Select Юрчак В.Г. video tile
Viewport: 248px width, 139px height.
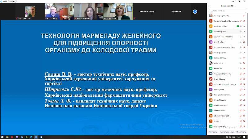coord(176,11)
